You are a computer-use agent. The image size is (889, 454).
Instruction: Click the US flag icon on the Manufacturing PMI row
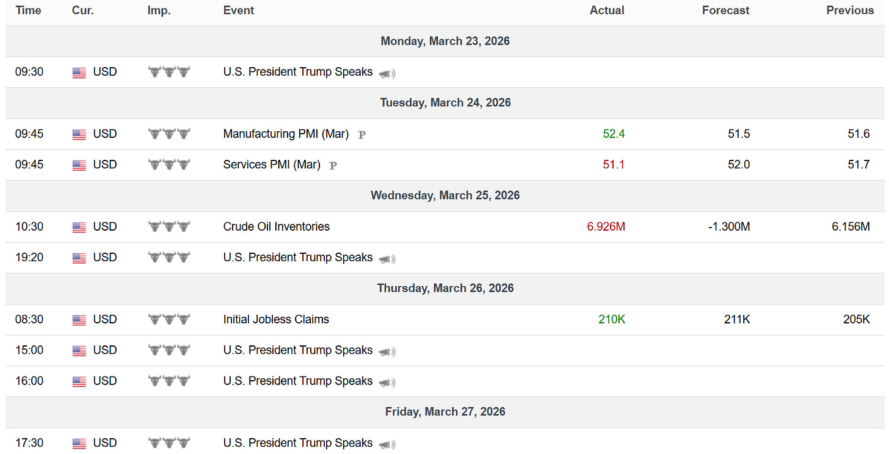point(79,134)
